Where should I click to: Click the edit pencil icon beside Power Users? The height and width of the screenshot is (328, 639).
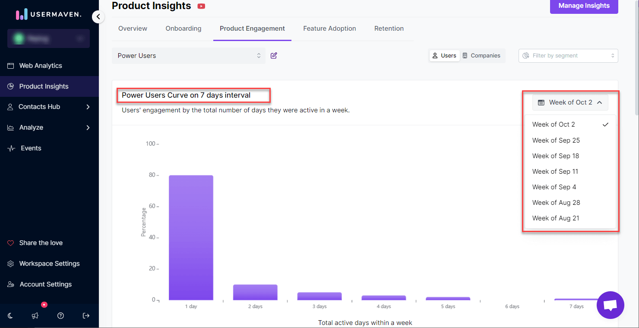click(x=273, y=56)
